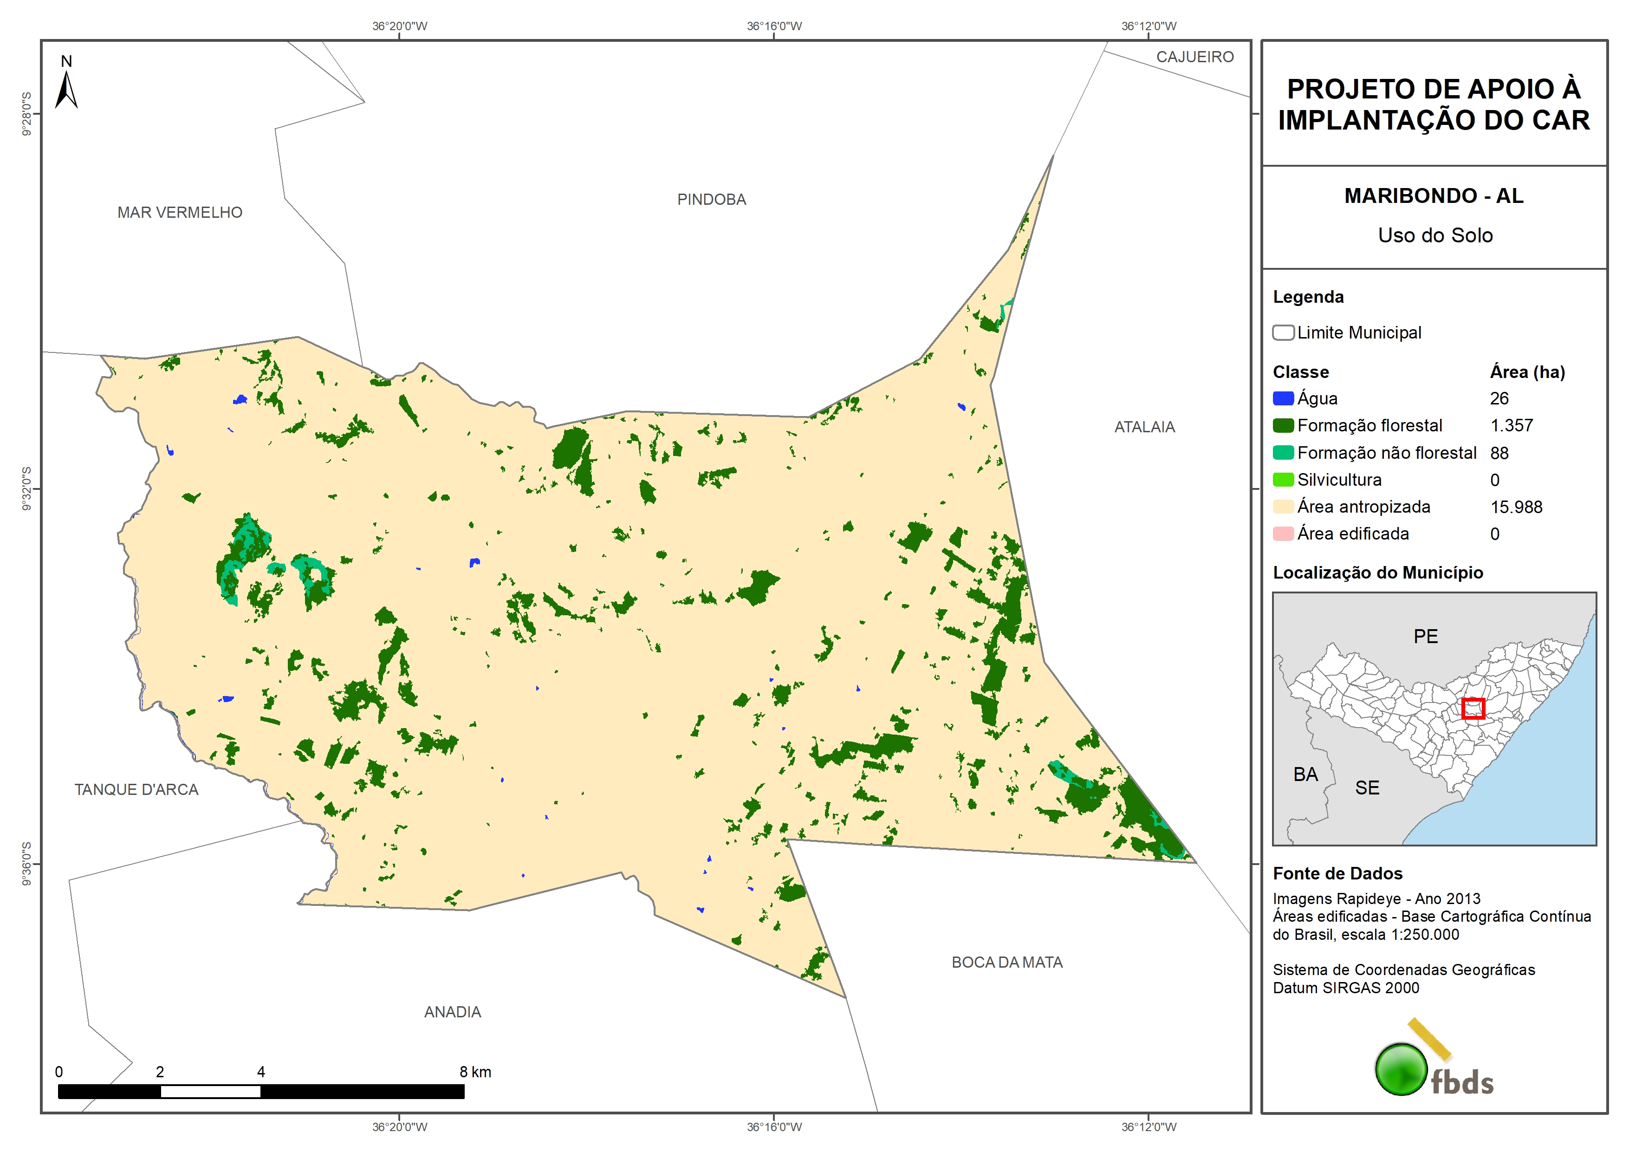Click the beige Área antropizada swatch
The image size is (1629, 1152).
tap(1283, 507)
